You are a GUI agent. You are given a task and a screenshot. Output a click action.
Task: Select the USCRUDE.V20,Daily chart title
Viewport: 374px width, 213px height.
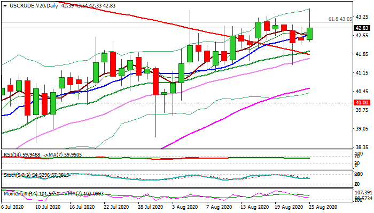coord(34,6)
